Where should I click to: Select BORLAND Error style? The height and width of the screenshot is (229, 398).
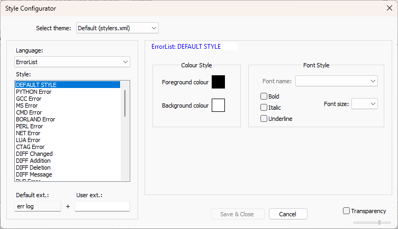coord(68,119)
